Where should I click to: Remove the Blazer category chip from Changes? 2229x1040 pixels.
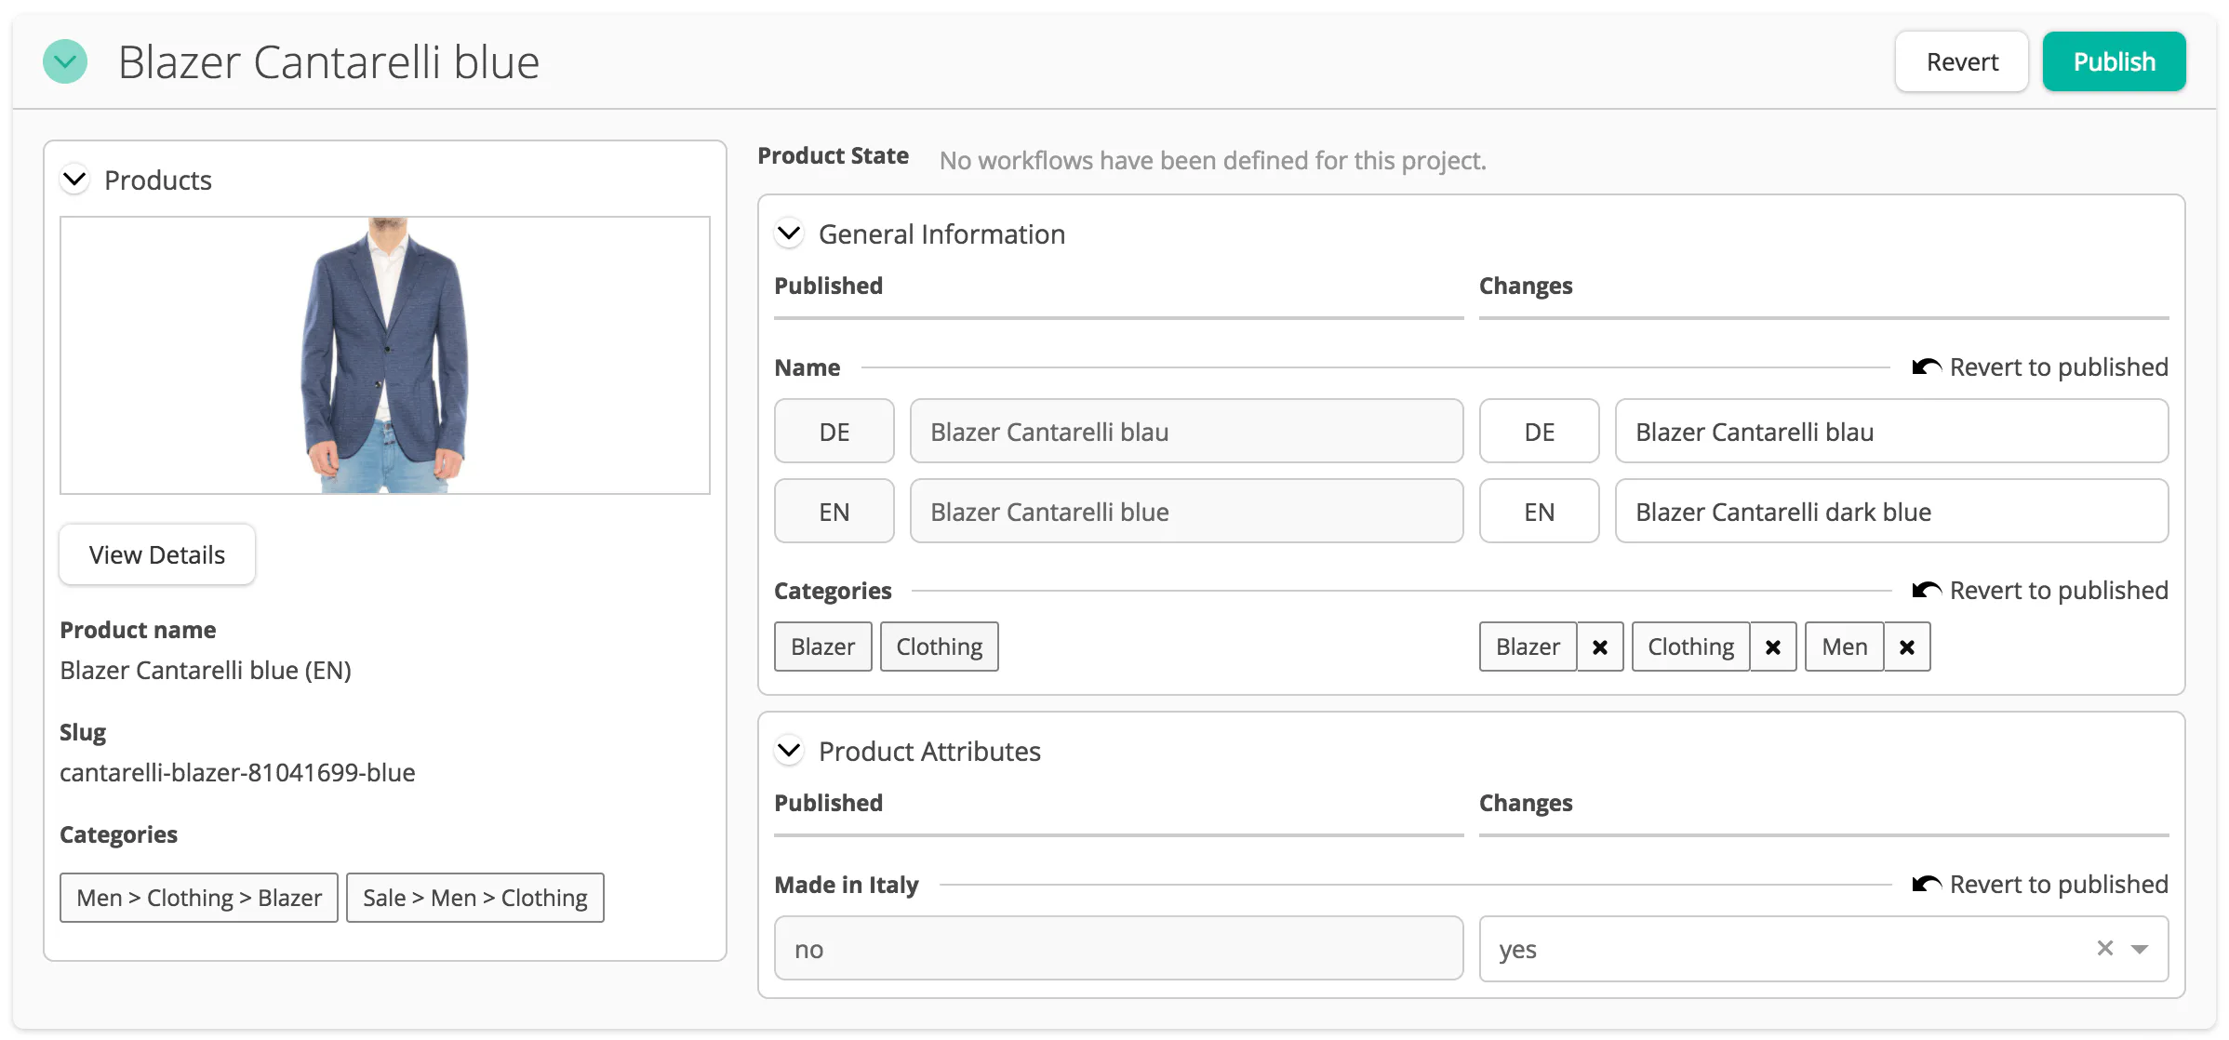[x=1599, y=646]
